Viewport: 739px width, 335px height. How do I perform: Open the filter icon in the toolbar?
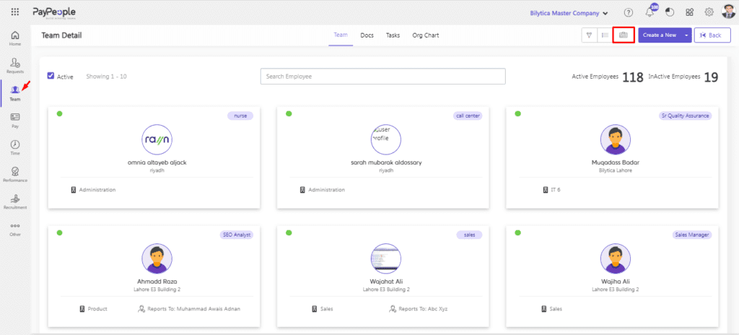point(589,35)
